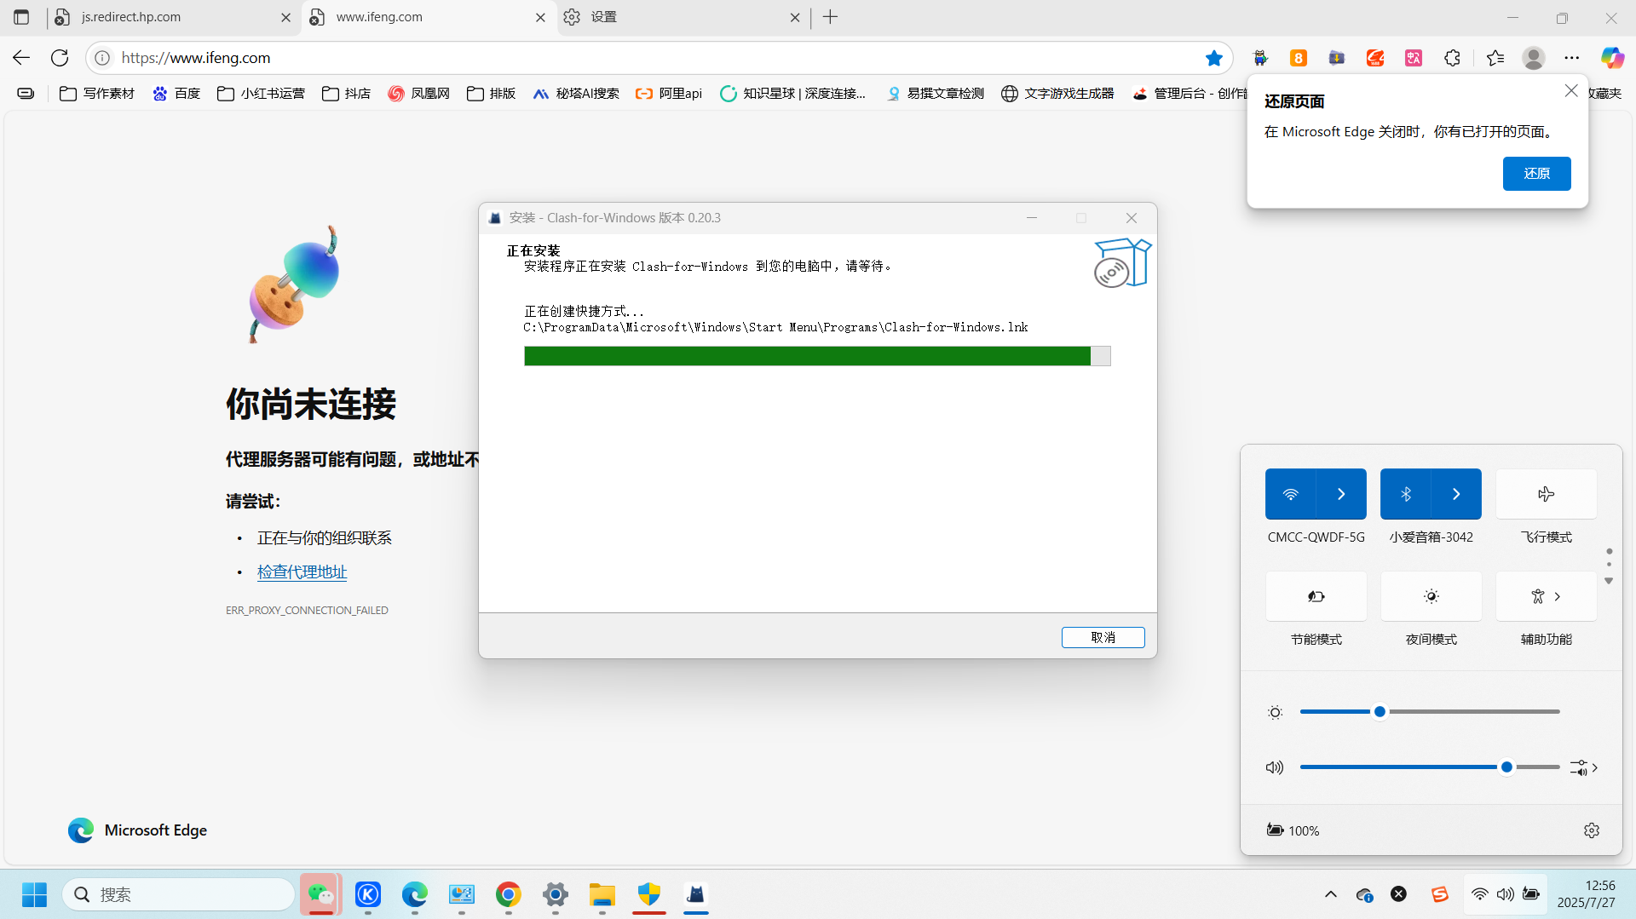
Task: Turn on Energy saver mode
Action: click(x=1316, y=596)
